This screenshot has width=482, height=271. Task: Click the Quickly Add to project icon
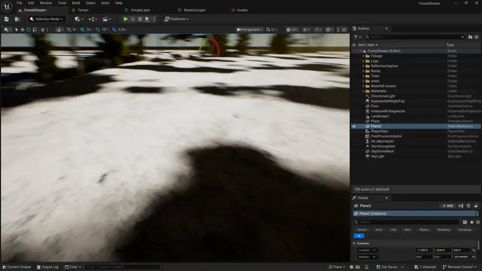[79, 19]
